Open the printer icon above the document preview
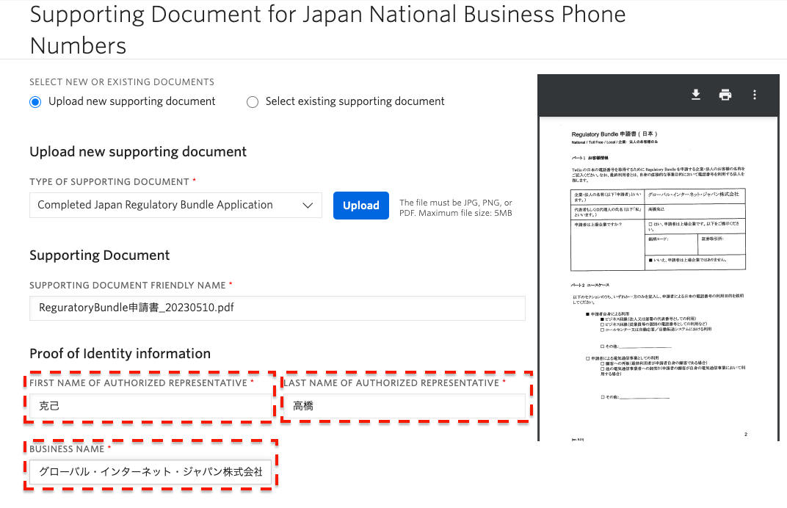The image size is (787, 508). (725, 94)
